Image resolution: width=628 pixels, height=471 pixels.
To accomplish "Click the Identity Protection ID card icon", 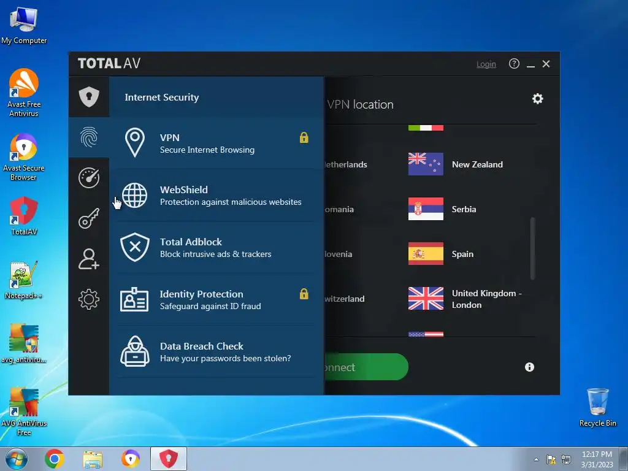I will pyautogui.click(x=134, y=299).
